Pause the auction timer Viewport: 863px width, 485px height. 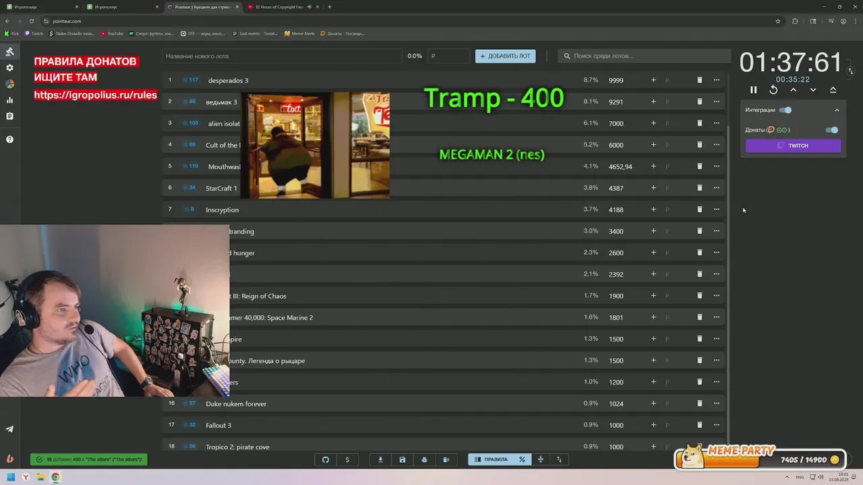754,90
